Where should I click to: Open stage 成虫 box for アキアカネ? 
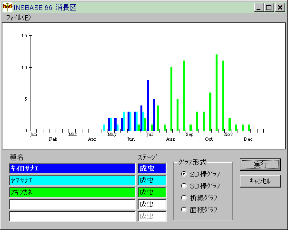152,192
